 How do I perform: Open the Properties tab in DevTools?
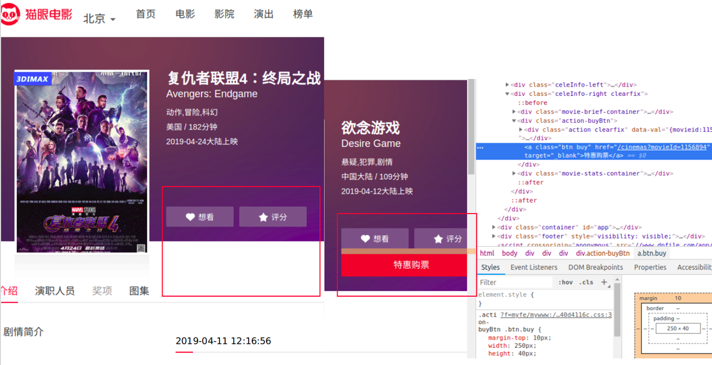pos(650,267)
